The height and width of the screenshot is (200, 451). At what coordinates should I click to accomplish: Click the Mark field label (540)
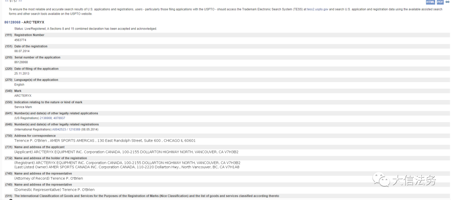click(18, 91)
